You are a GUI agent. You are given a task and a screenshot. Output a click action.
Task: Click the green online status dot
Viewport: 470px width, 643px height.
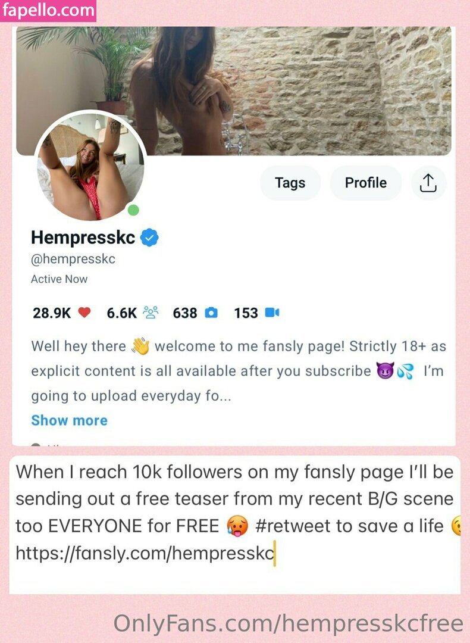[x=133, y=210]
